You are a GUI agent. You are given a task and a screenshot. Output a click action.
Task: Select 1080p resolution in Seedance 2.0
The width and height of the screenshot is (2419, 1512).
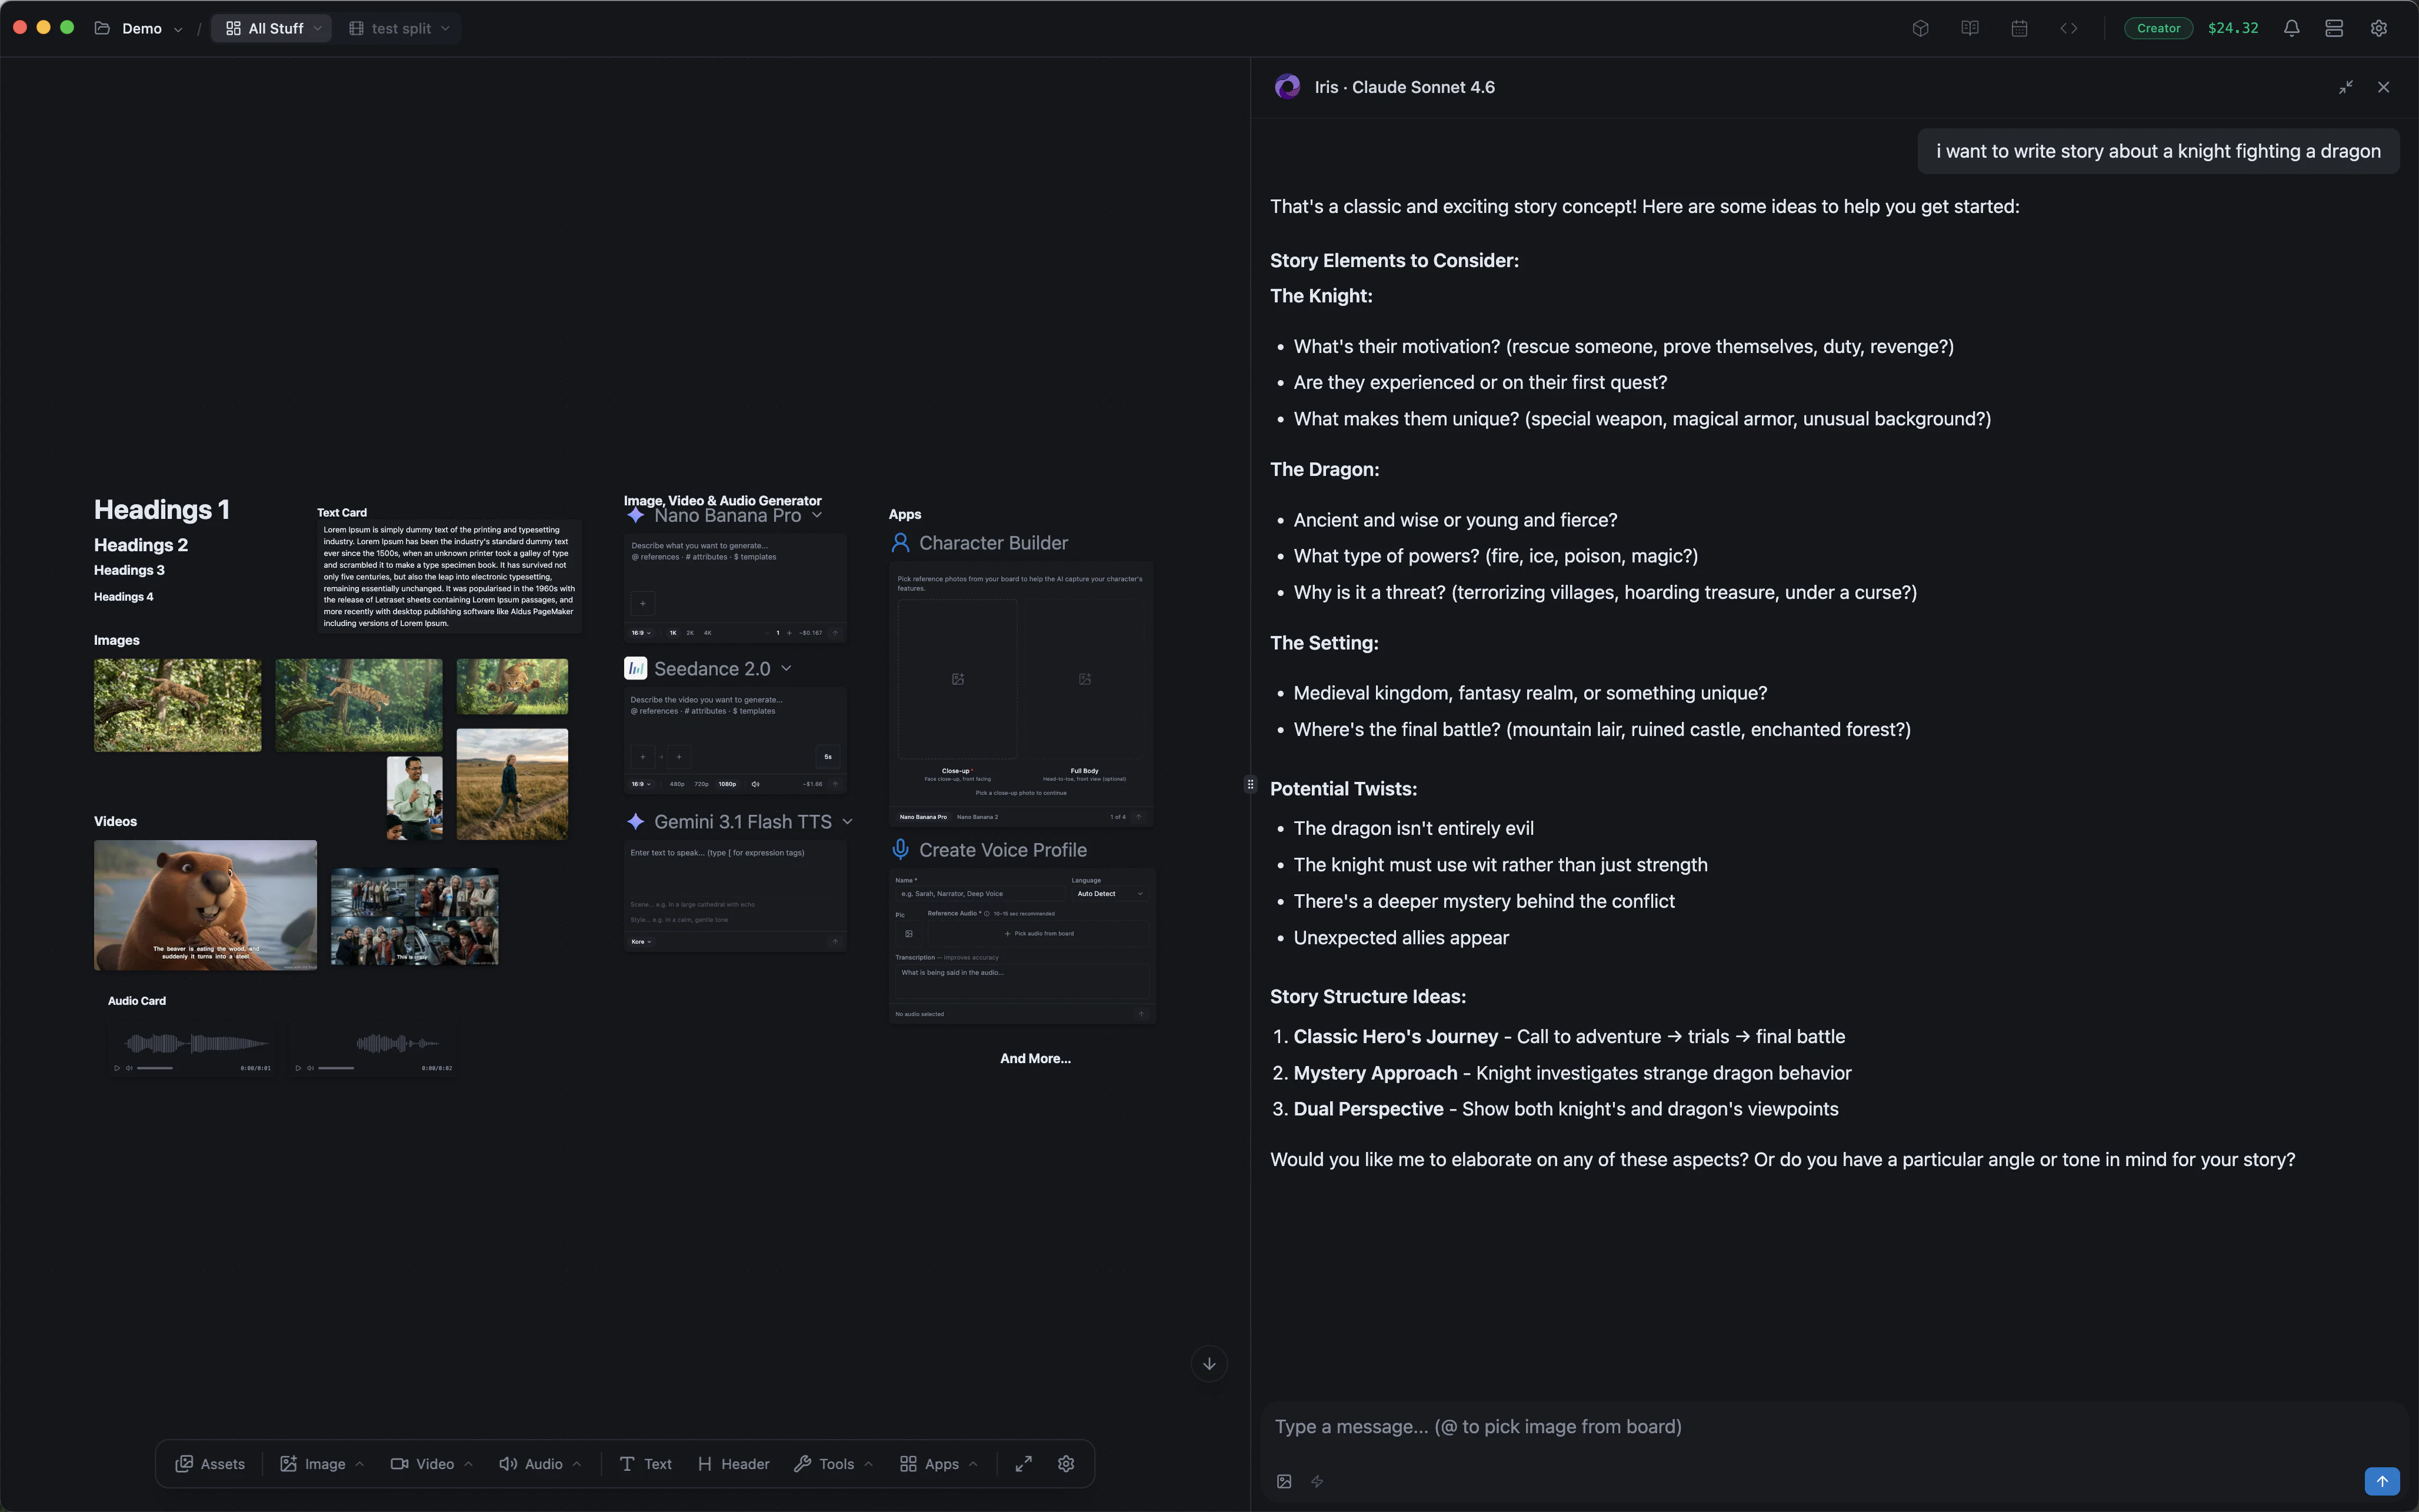pos(728,784)
